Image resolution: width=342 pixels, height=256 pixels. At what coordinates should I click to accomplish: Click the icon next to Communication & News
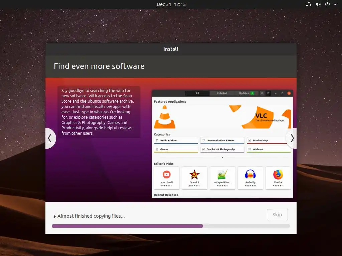click(x=203, y=140)
